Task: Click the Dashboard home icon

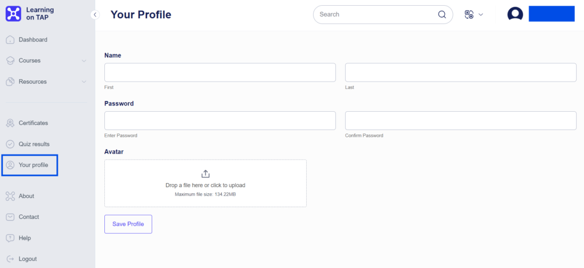Action: tap(10, 40)
